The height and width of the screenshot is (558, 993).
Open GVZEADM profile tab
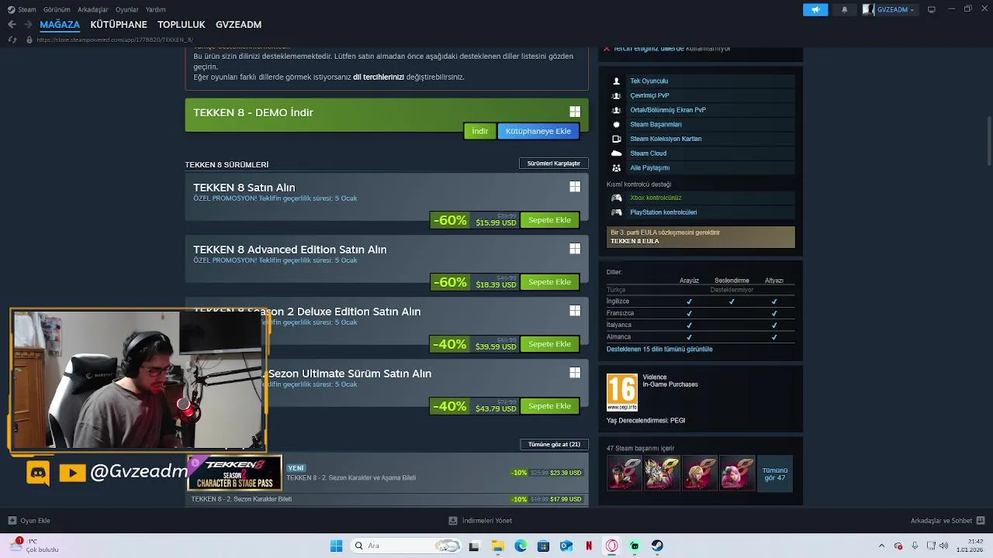tap(238, 25)
